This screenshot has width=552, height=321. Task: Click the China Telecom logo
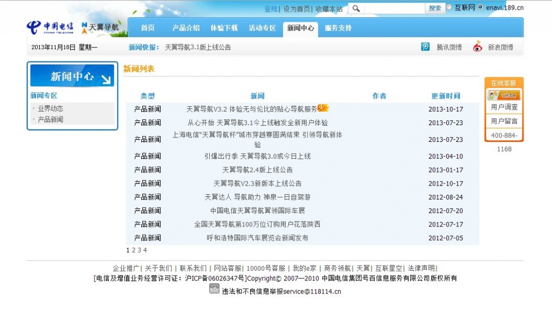click(x=50, y=27)
